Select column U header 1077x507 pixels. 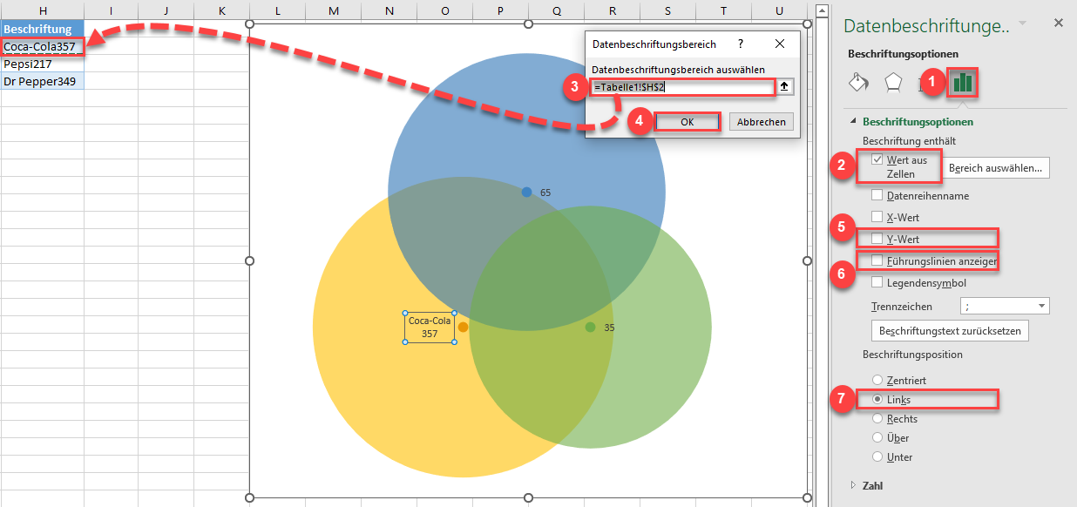click(x=779, y=10)
